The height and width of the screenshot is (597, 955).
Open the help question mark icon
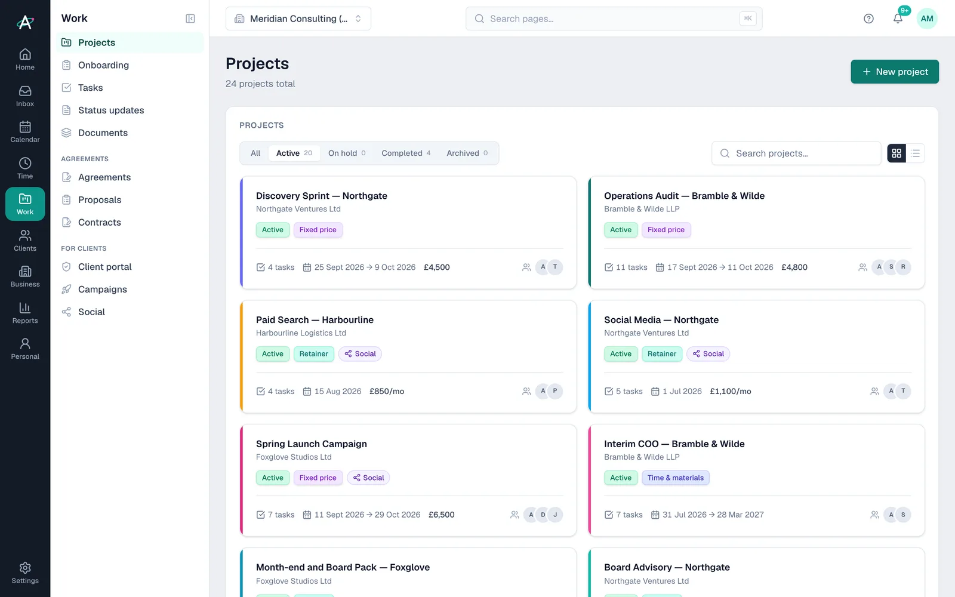[868, 19]
